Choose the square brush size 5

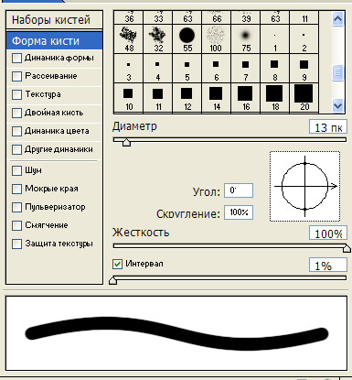click(x=187, y=69)
